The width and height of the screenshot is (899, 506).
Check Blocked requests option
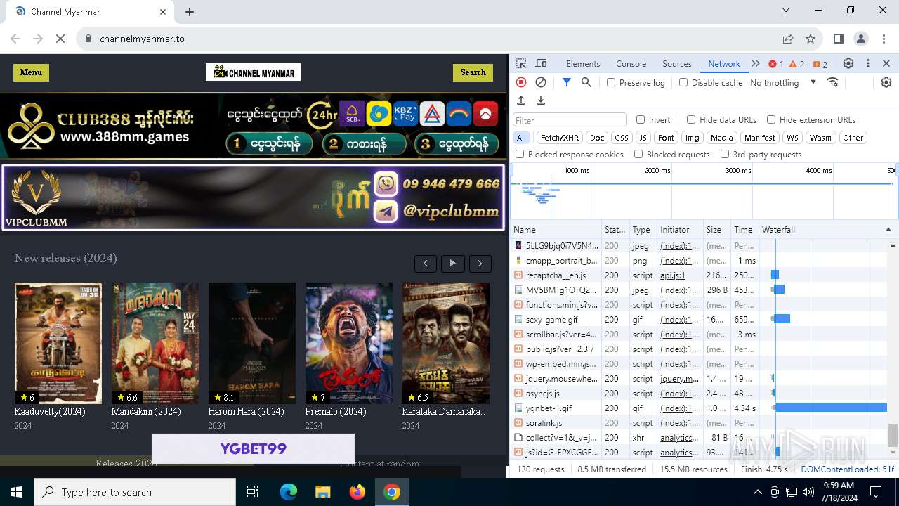click(638, 154)
